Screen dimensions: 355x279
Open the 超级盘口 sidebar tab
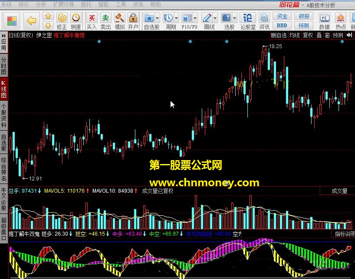3,229
